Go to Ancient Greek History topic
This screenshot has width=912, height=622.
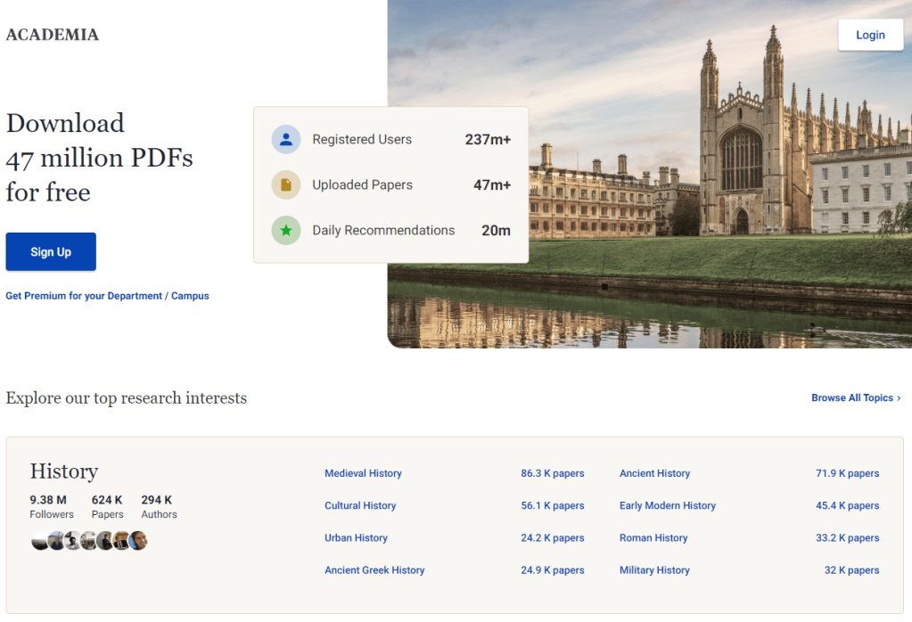pos(374,570)
